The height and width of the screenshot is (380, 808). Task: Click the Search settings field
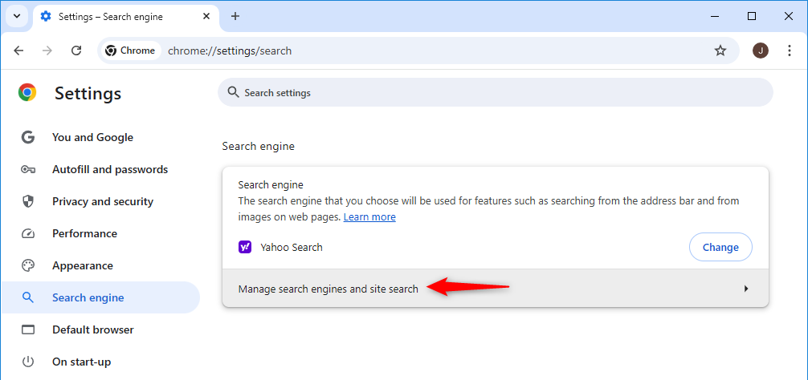point(495,93)
